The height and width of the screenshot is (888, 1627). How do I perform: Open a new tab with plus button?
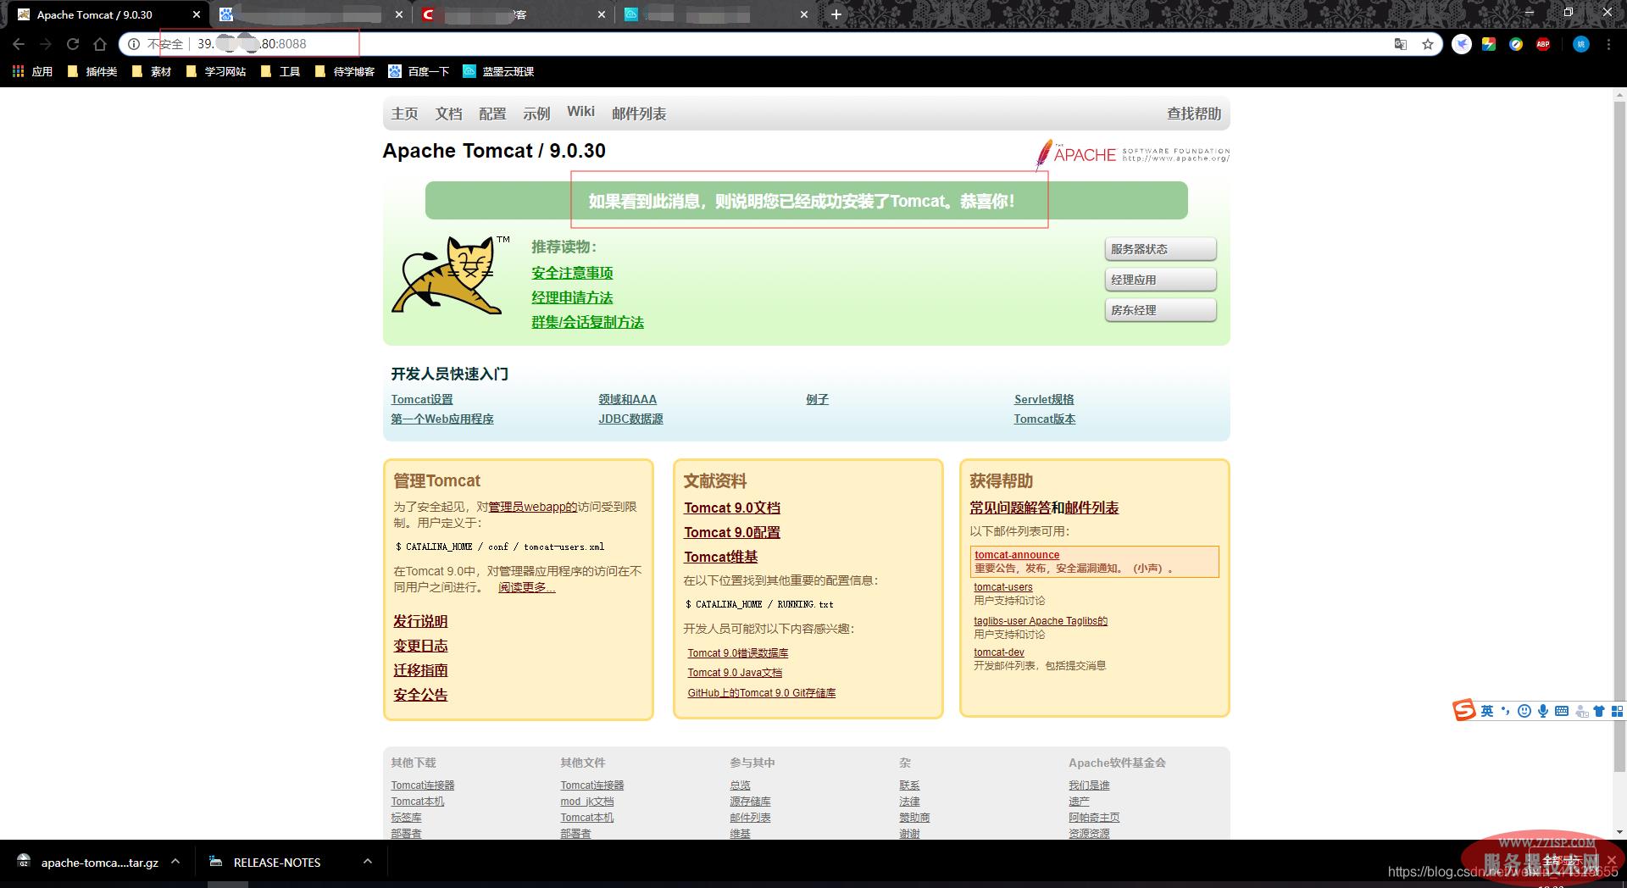pos(836,14)
